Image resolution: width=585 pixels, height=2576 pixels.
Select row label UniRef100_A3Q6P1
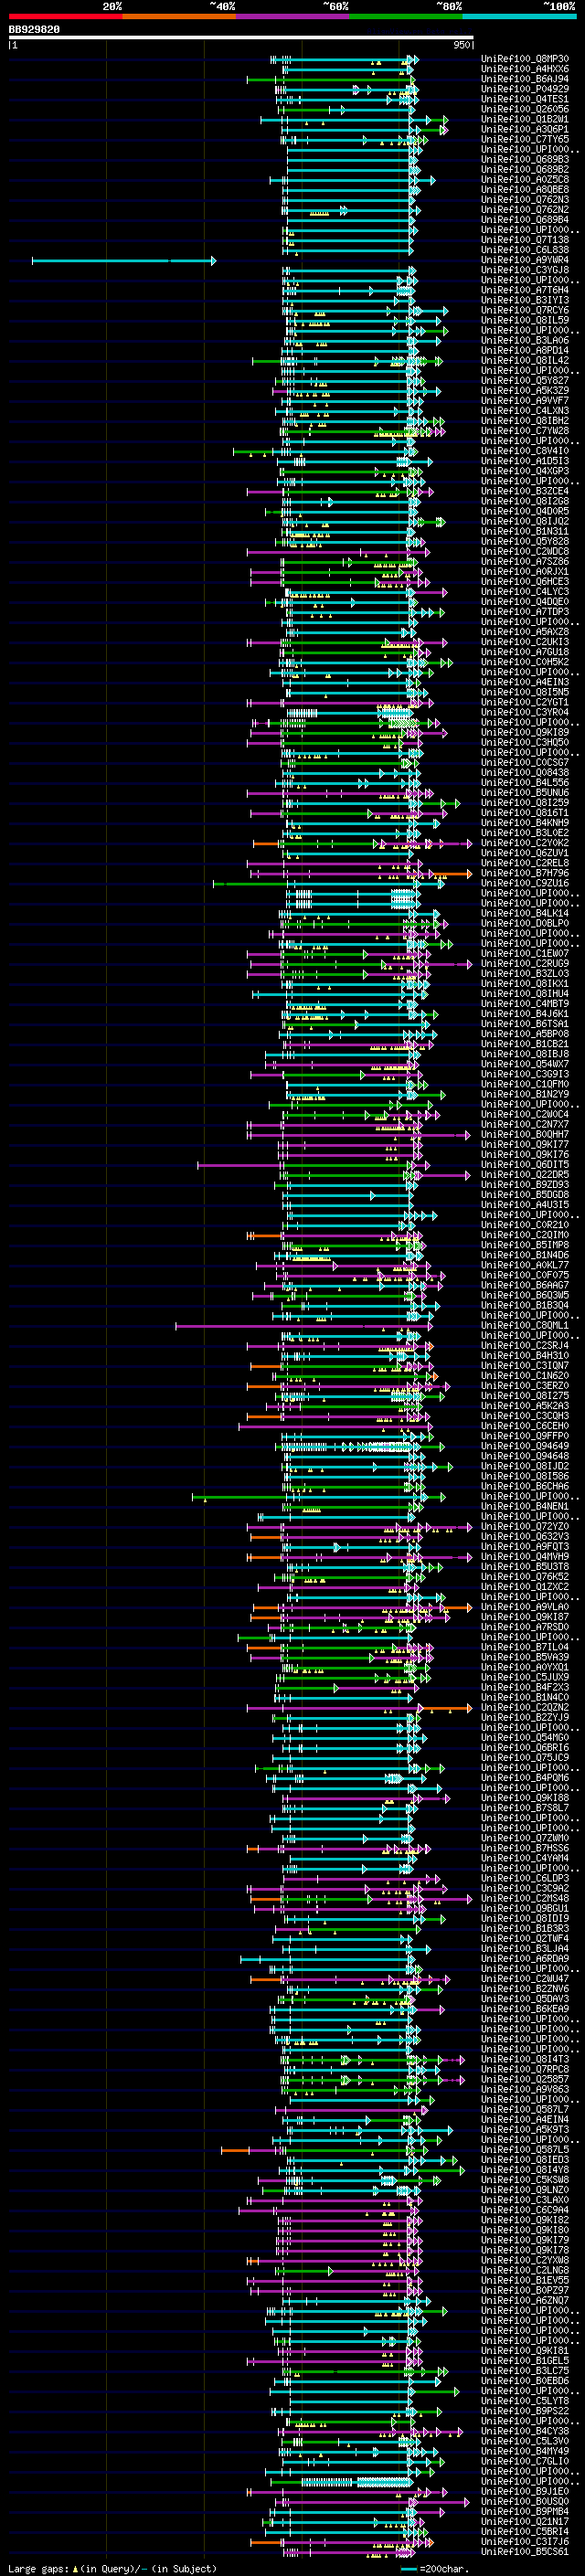525,129
